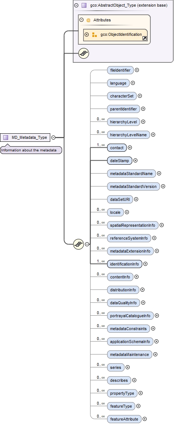The width and height of the screenshot is (174, 425).
Task: Expand the contact element
Action: [x=130, y=148]
